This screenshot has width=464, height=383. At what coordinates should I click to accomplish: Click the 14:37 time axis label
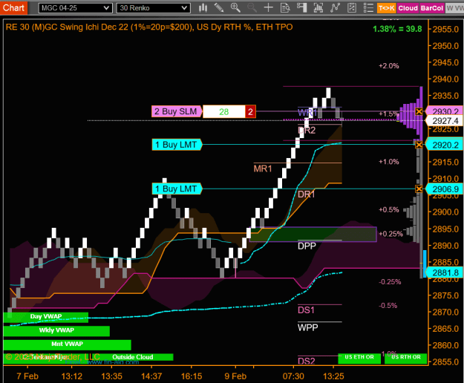pos(151,376)
